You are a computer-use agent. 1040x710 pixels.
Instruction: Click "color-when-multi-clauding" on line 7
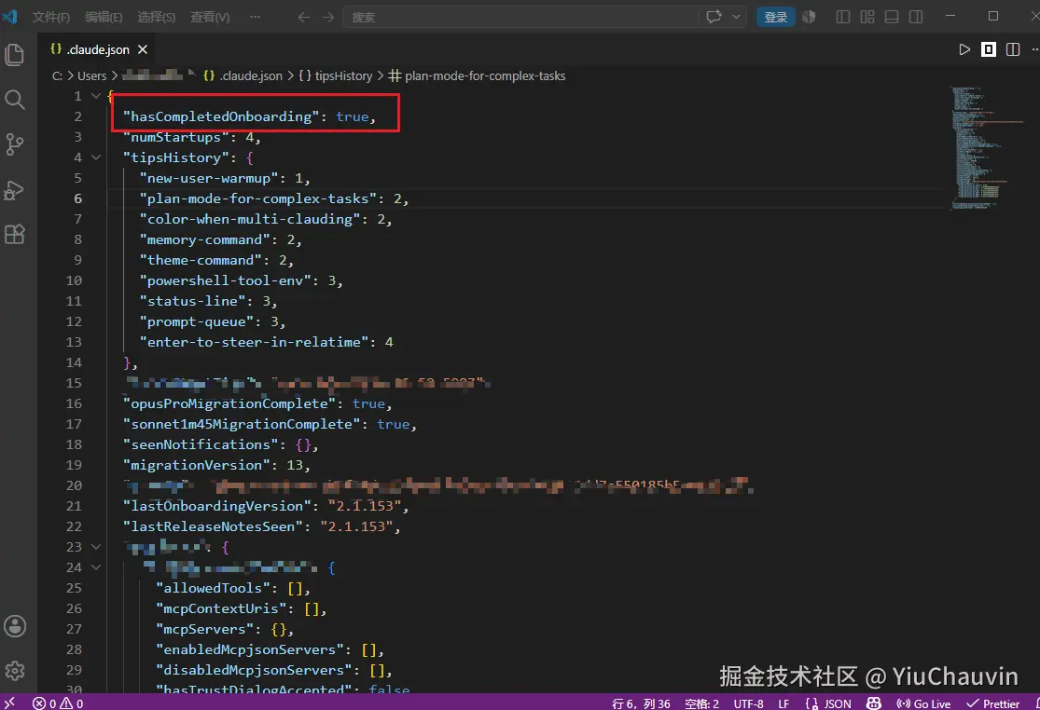pos(249,219)
